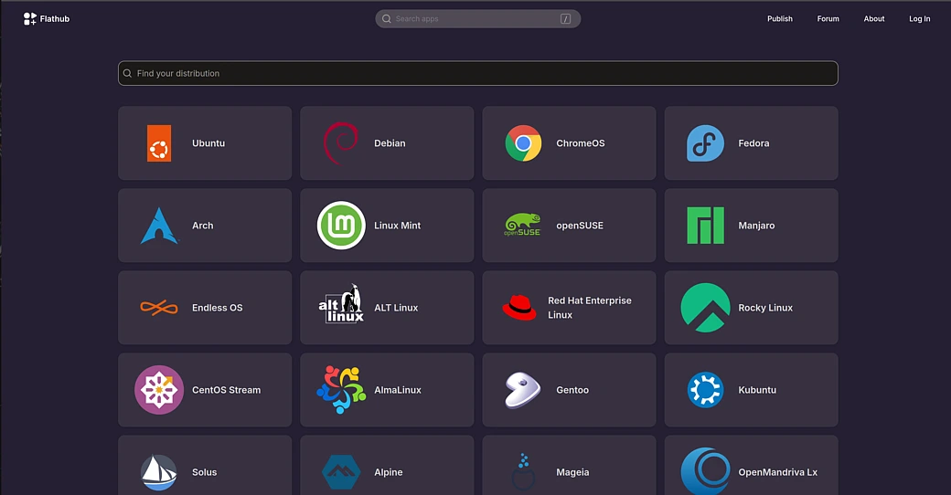This screenshot has height=495, width=951.
Task: Open the Forum link
Action: (x=828, y=19)
